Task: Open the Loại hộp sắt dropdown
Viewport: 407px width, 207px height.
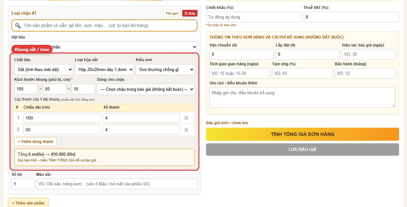Action: (104, 69)
